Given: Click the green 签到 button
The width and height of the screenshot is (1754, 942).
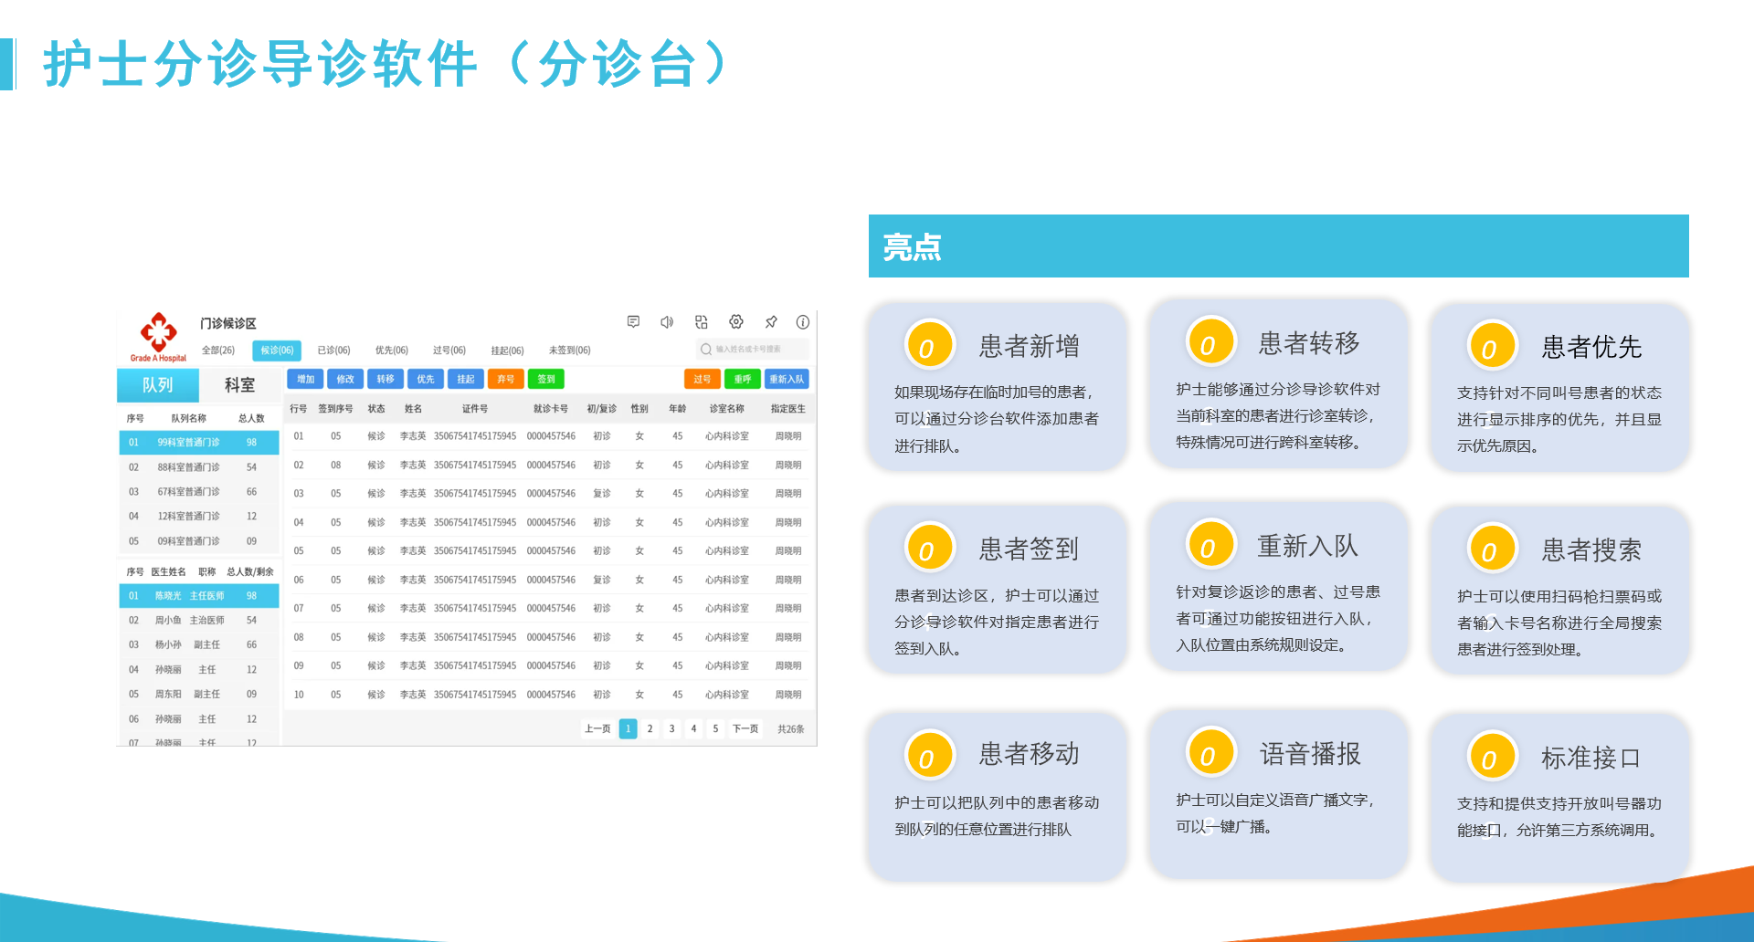Looking at the screenshot, I should tap(546, 379).
